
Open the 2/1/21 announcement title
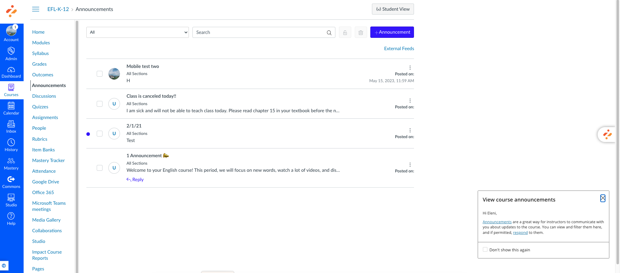134,126
